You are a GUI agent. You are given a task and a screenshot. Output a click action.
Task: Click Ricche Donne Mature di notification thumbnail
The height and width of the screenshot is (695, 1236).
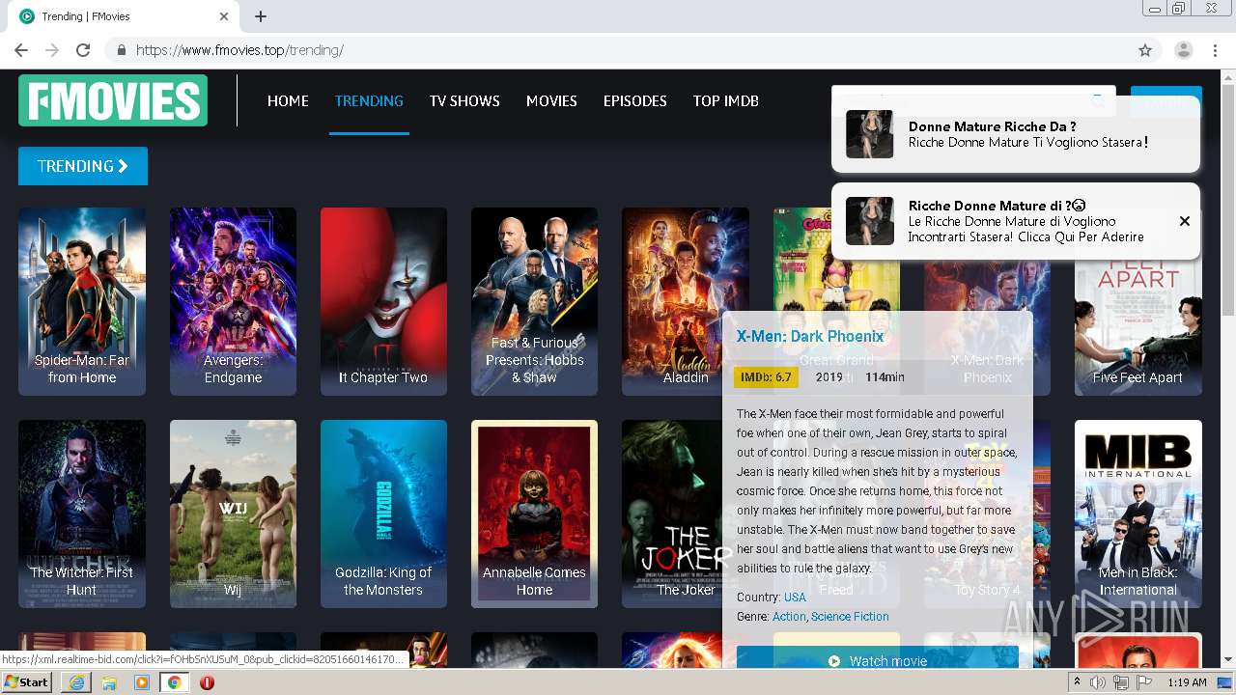pos(870,221)
